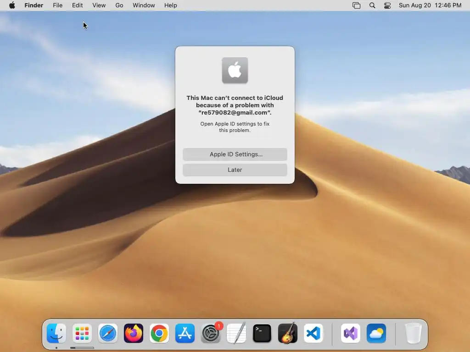Open Google Chrome from the Dock

coord(159,333)
